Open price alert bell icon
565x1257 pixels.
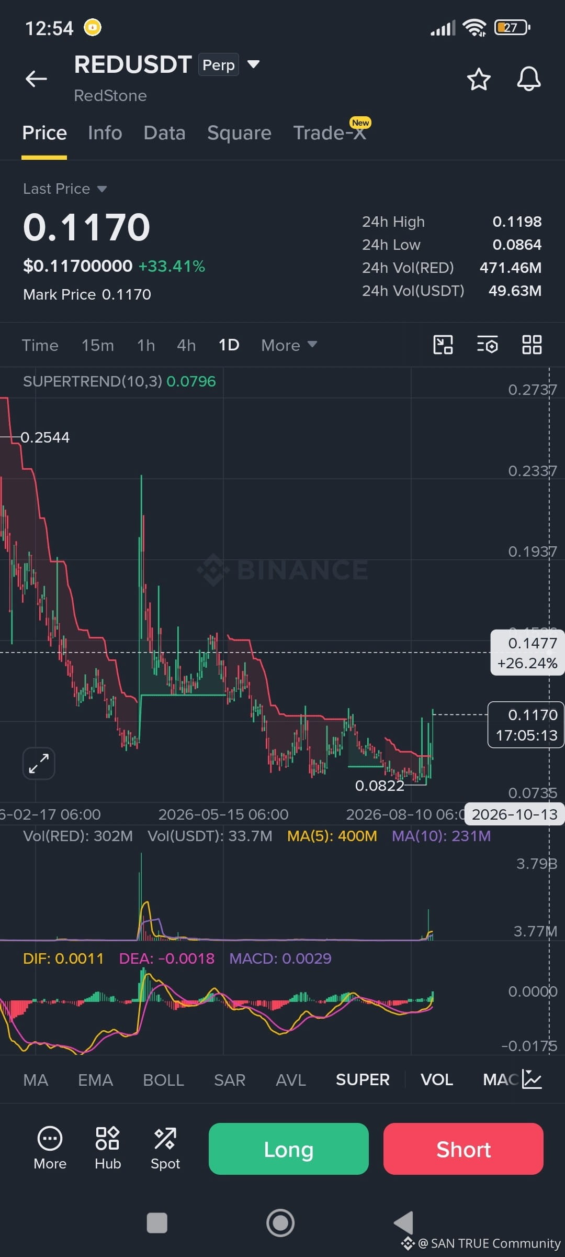pyautogui.click(x=528, y=79)
